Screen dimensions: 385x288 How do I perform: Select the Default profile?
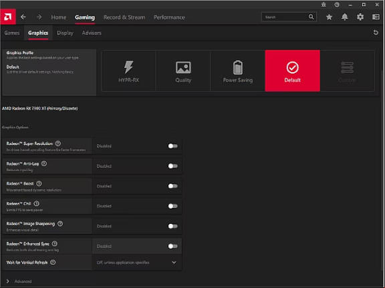pyautogui.click(x=293, y=71)
